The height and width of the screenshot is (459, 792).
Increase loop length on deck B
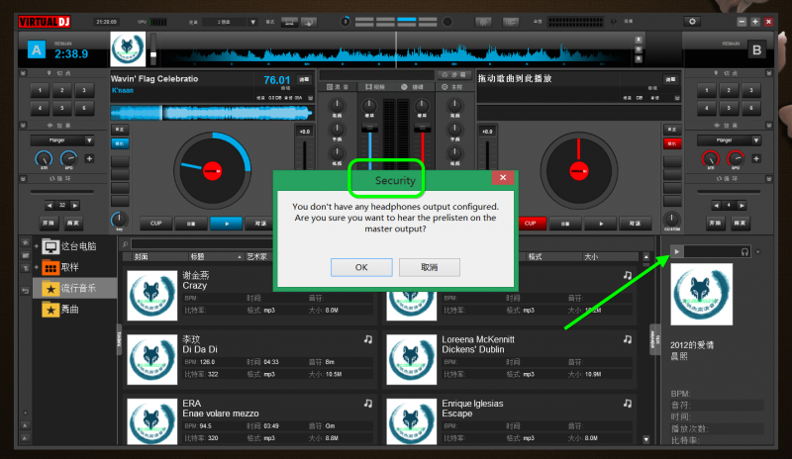[x=742, y=206]
